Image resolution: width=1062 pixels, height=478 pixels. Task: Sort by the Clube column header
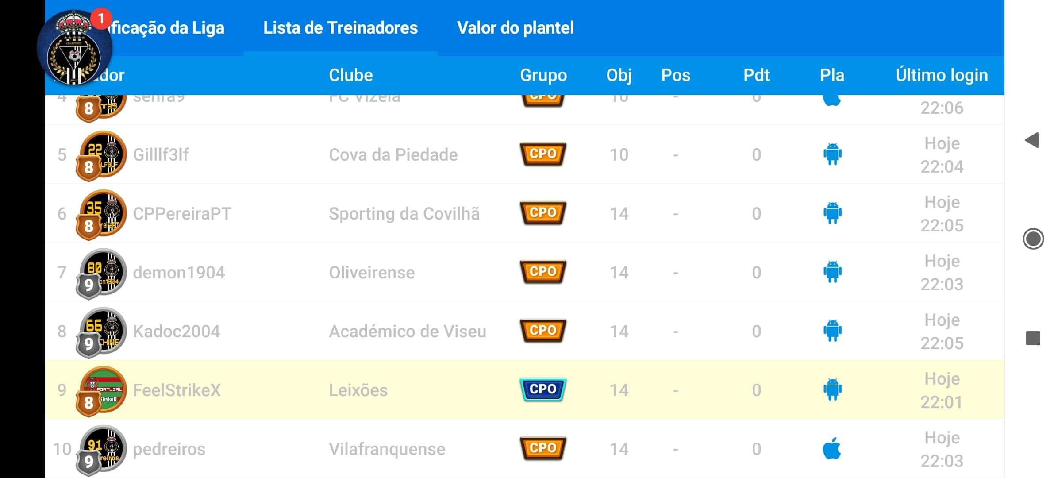coord(351,75)
